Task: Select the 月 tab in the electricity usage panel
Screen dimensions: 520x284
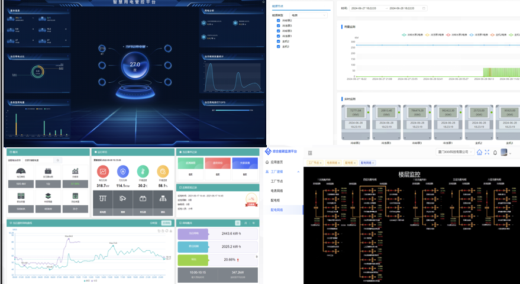Action: click(x=246, y=223)
